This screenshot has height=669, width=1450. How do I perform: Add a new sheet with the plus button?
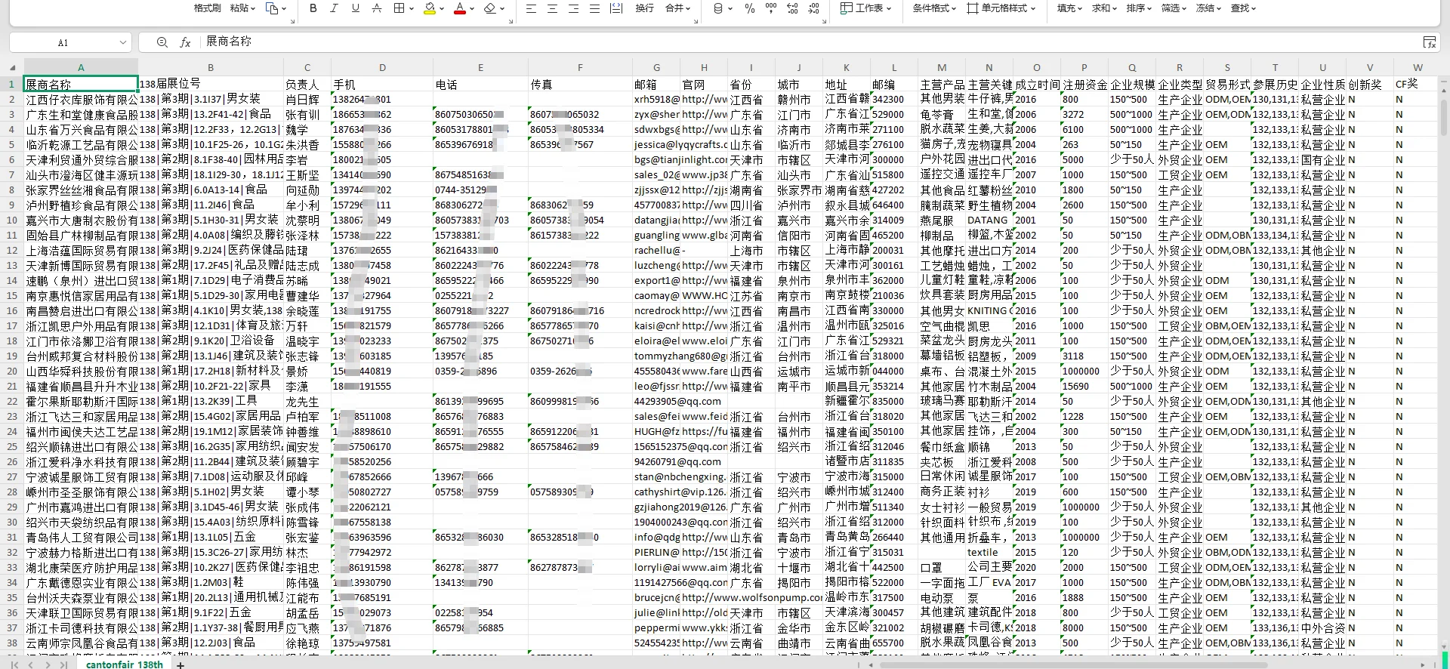pyautogui.click(x=180, y=664)
